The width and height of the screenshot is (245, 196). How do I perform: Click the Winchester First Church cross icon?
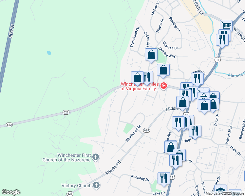pos(95,157)
